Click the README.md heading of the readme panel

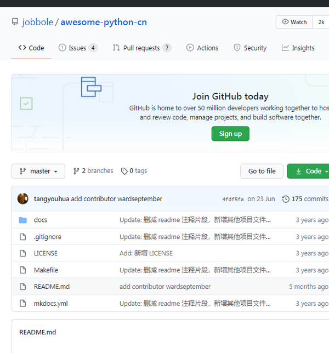pos(38,332)
